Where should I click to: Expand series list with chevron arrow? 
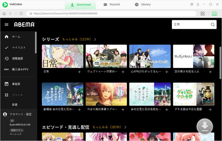(95, 40)
